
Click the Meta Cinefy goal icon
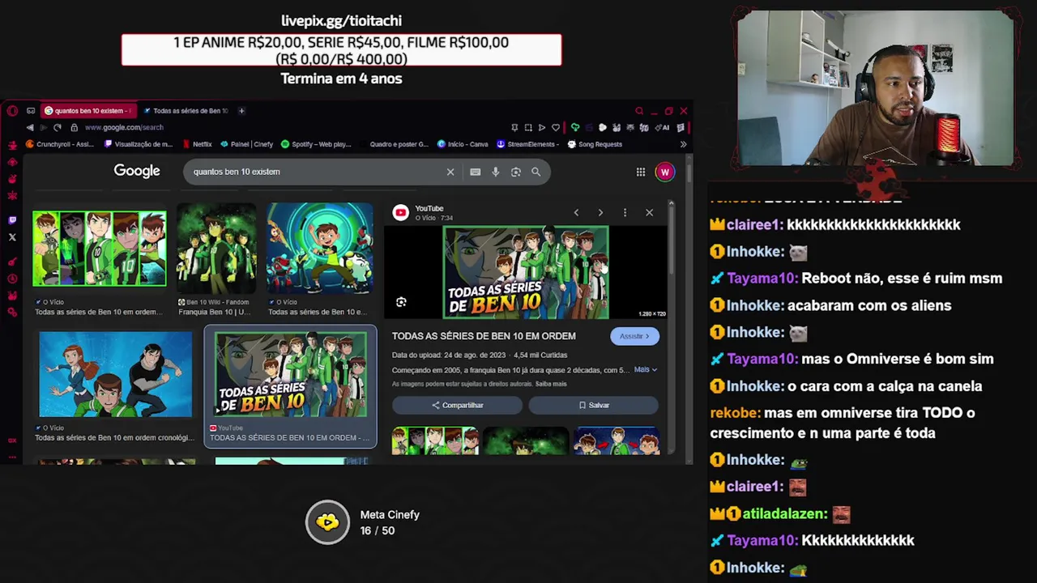tap(327, 522)
